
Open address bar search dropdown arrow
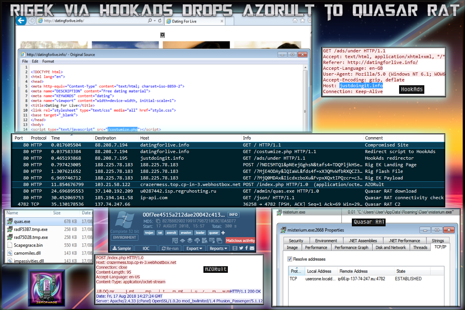pos(155,21)
